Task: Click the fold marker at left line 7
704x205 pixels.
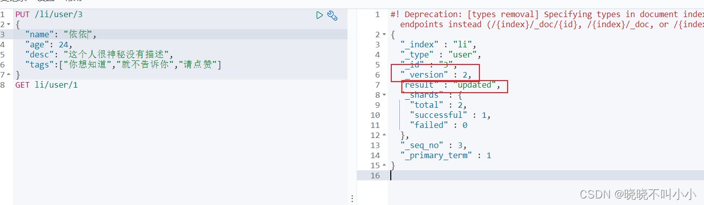Action: point(9,75)
